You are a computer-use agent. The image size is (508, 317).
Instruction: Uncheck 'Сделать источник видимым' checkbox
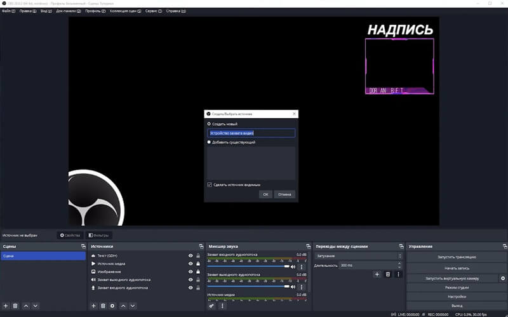coord(210,184)
